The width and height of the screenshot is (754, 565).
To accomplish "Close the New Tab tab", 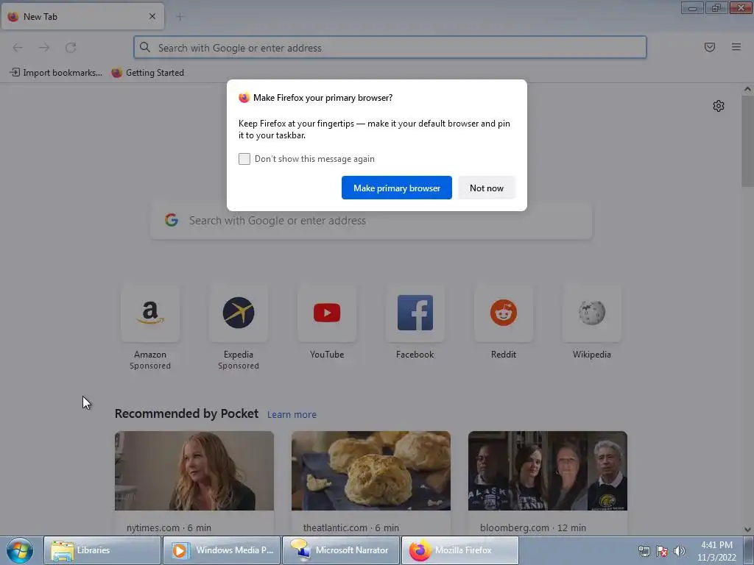I will pyautogui.click(x=152, y=16).
